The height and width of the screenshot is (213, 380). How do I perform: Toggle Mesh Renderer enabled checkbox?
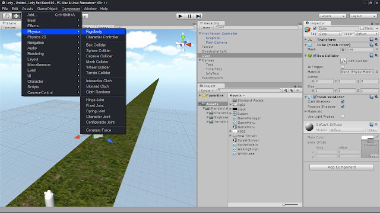[315, 97]
